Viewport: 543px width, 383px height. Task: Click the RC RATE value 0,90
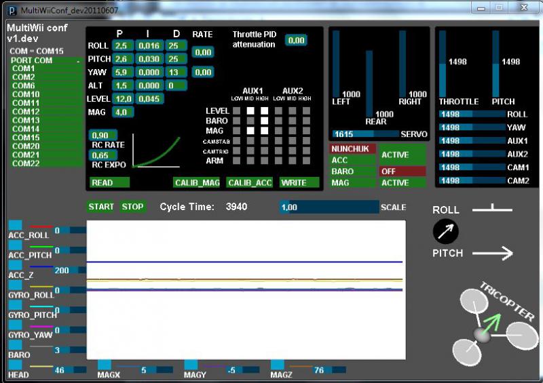point(103,136)
